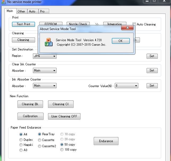Click the Integration button
Screen dimensions: 171x161
pos(115,24)
